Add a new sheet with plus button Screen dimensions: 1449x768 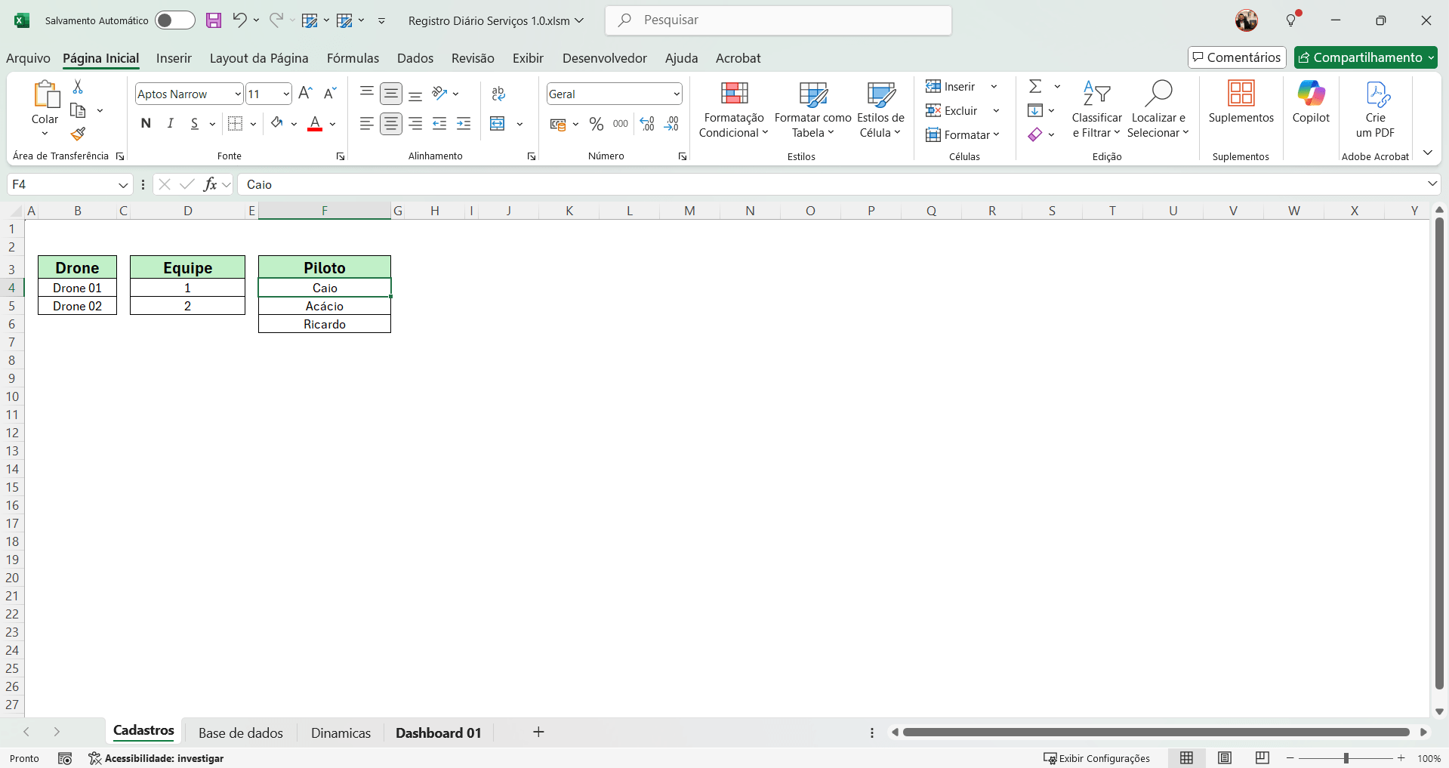(538, 732)
